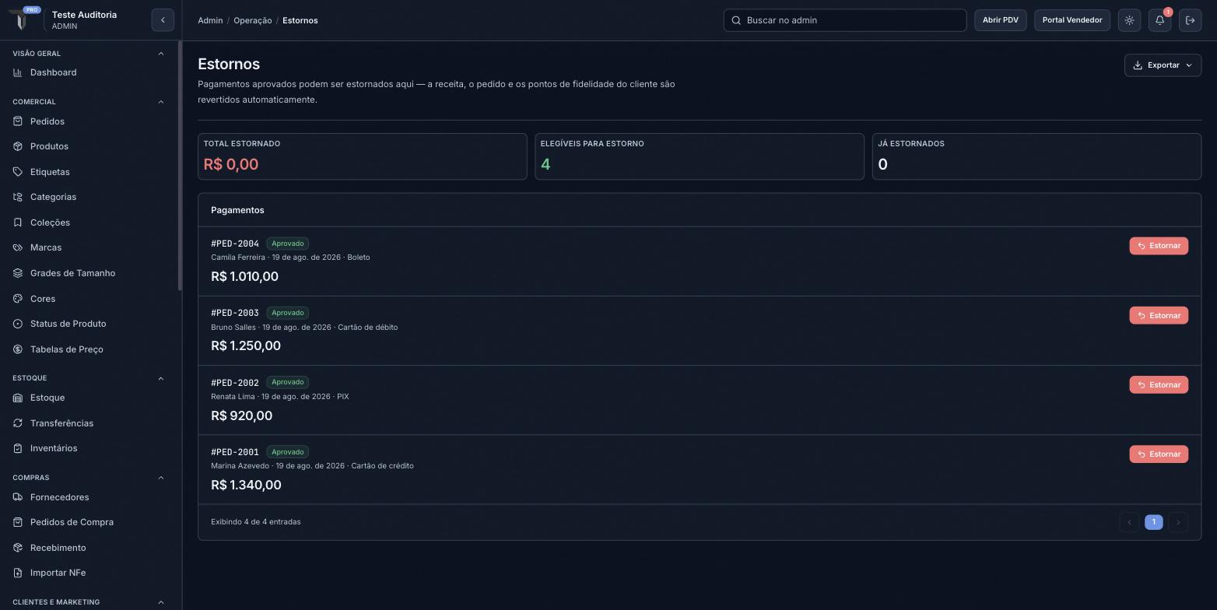The height and width of the screenshot is (610, 1217).
Task: Click the Etiquetas tag icon
Action: [18, 172]
